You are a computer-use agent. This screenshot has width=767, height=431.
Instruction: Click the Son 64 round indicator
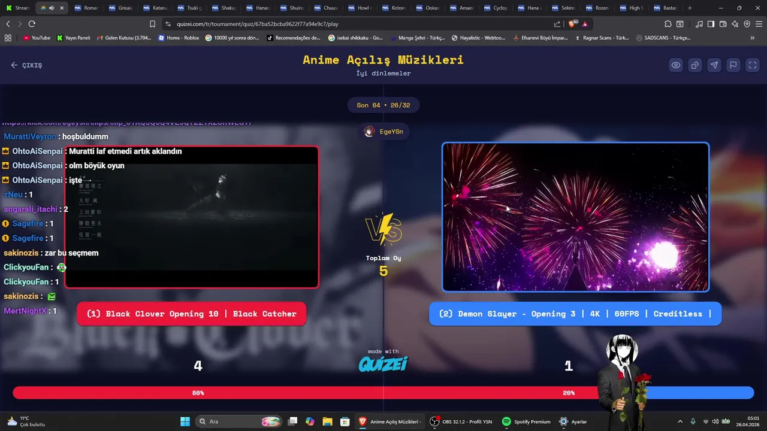(383, 105)
